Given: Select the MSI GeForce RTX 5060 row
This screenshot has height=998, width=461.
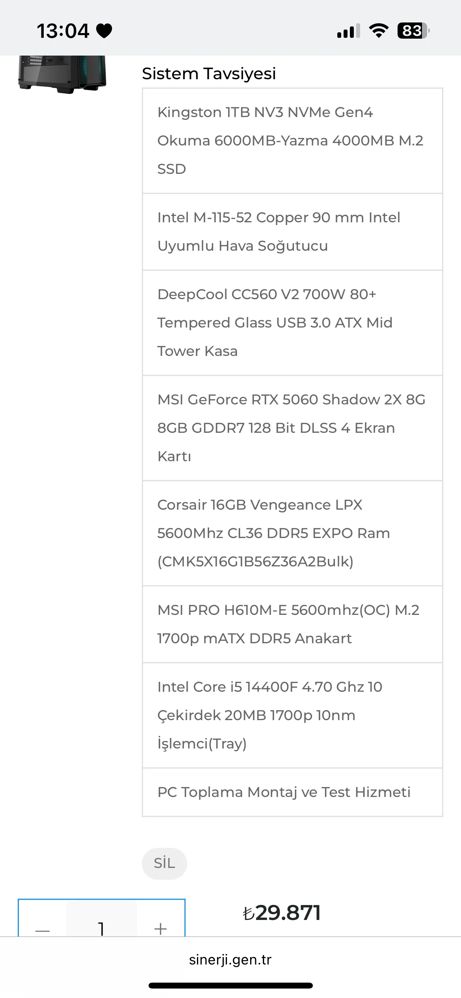Looking at the screenshot, I should point(292,428).
